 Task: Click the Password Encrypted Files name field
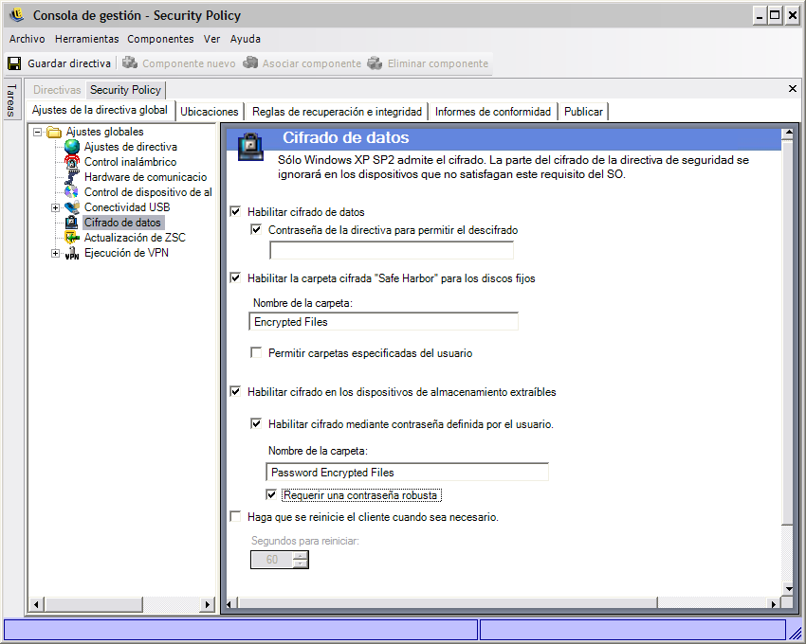(x=407, y=472)
